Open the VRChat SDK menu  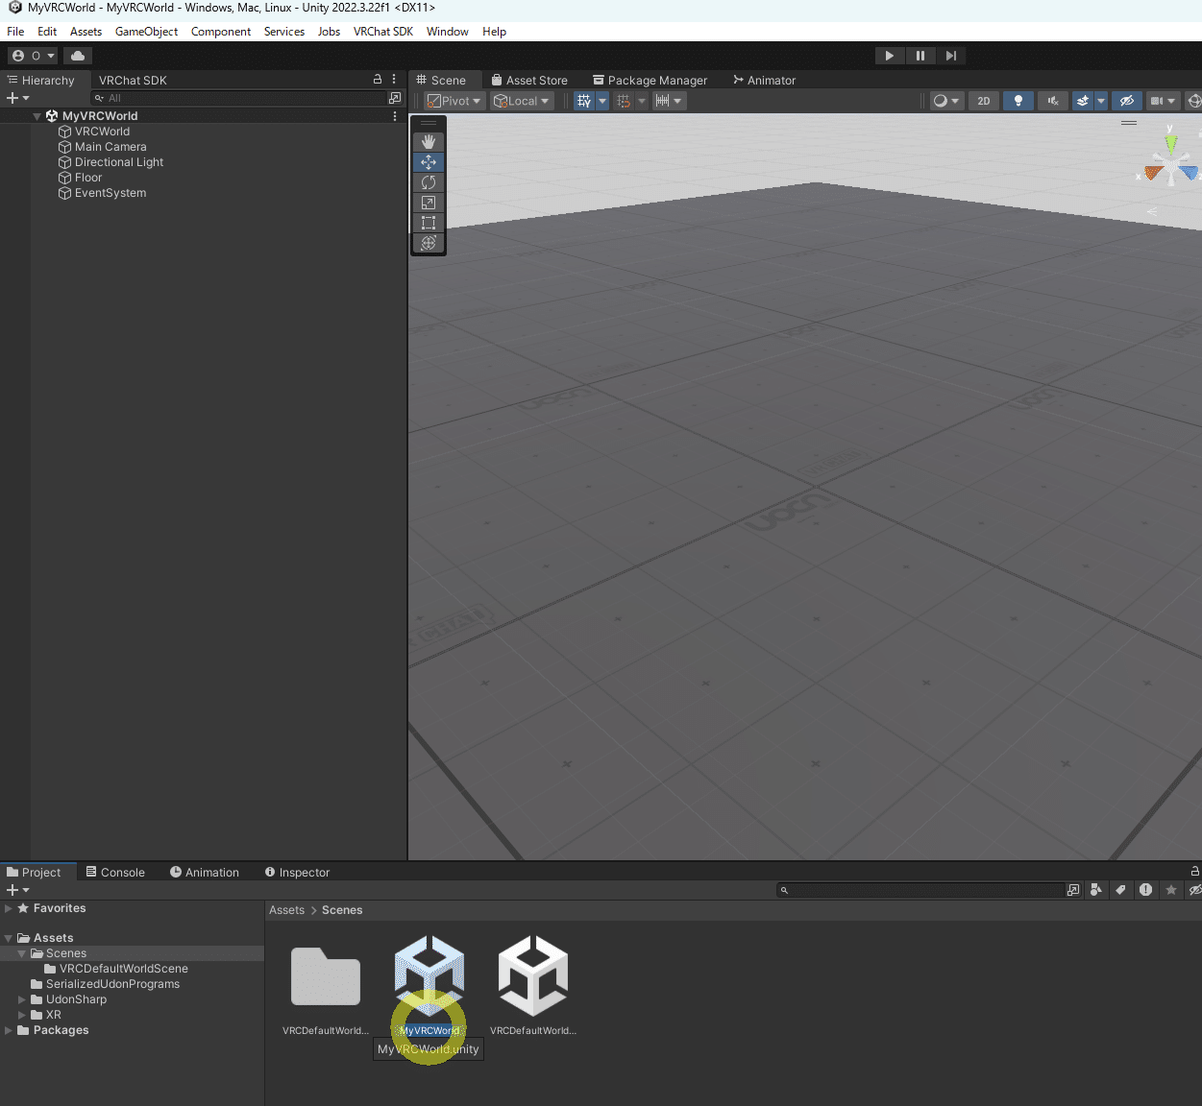coord(382,32)
